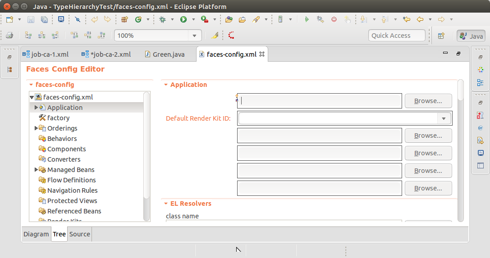Click the Default Render Kit ID label
Screen dimensions: 490x258
tap(198, 118)
